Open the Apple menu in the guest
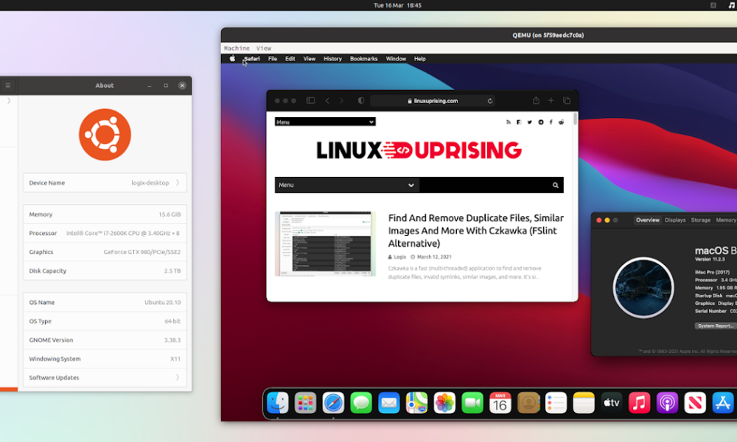 click(232, 59)
